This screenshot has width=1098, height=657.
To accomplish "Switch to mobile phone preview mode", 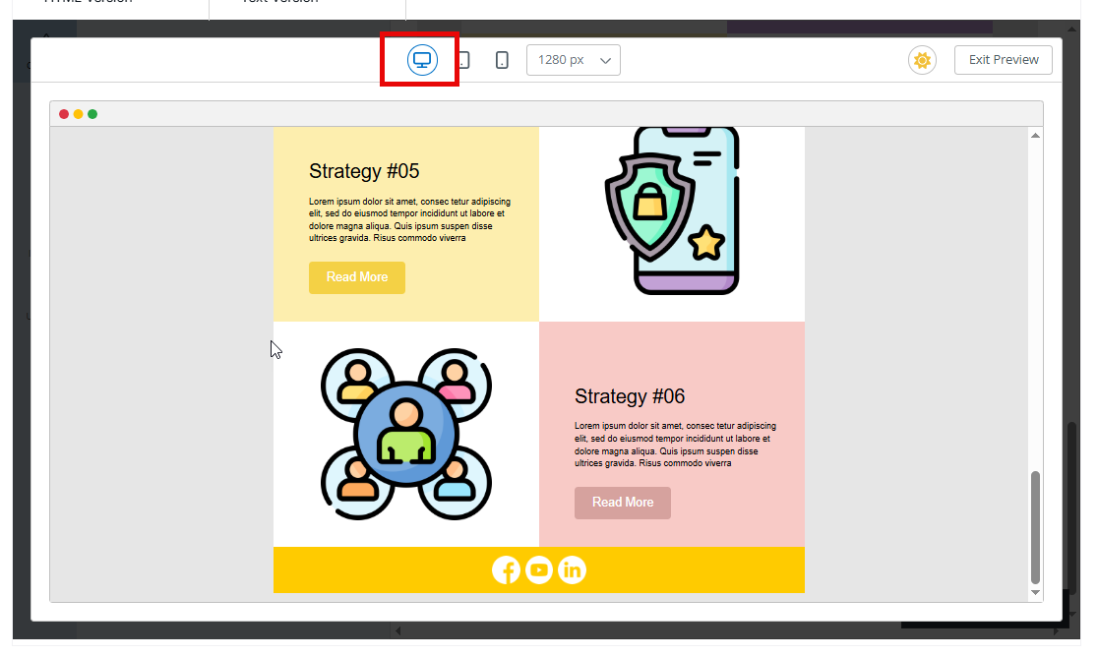I will tap(502, 60).
